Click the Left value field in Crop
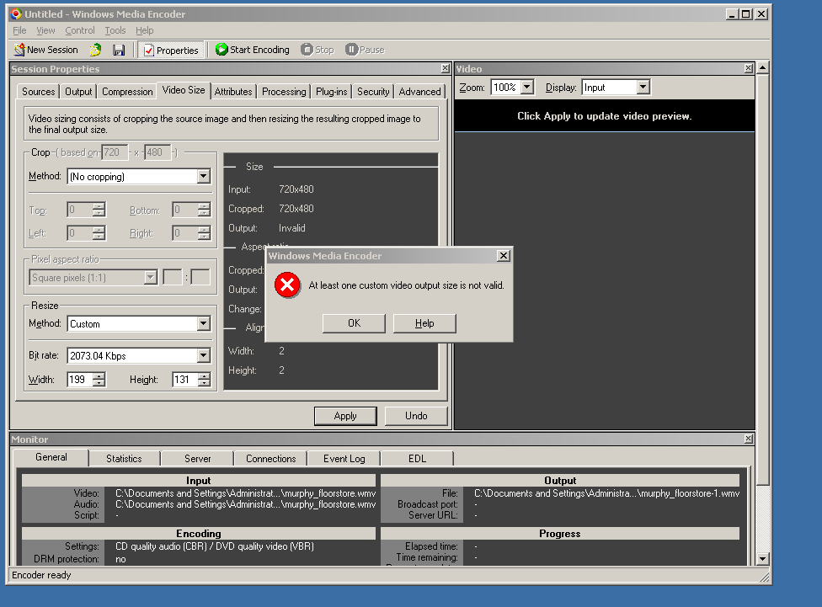 [x=80, y=232]
